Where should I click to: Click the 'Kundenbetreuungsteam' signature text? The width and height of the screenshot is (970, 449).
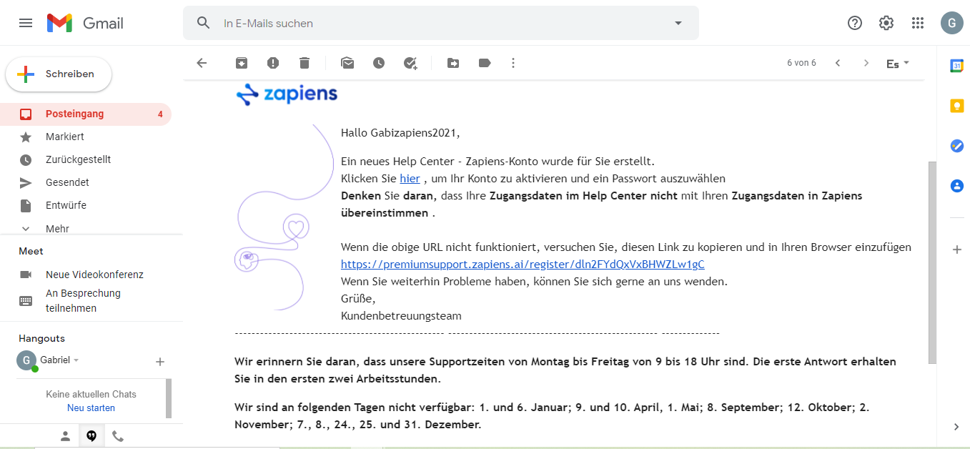click(x=401, y=315)
